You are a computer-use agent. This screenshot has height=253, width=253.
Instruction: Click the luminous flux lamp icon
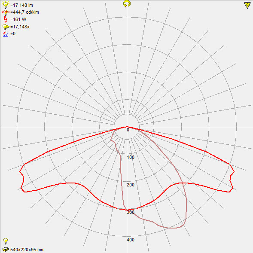(x=6, y=5)
